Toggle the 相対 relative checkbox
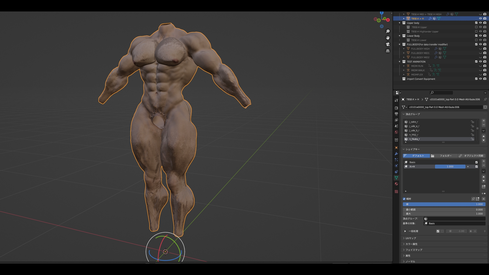 pos(404,199)
